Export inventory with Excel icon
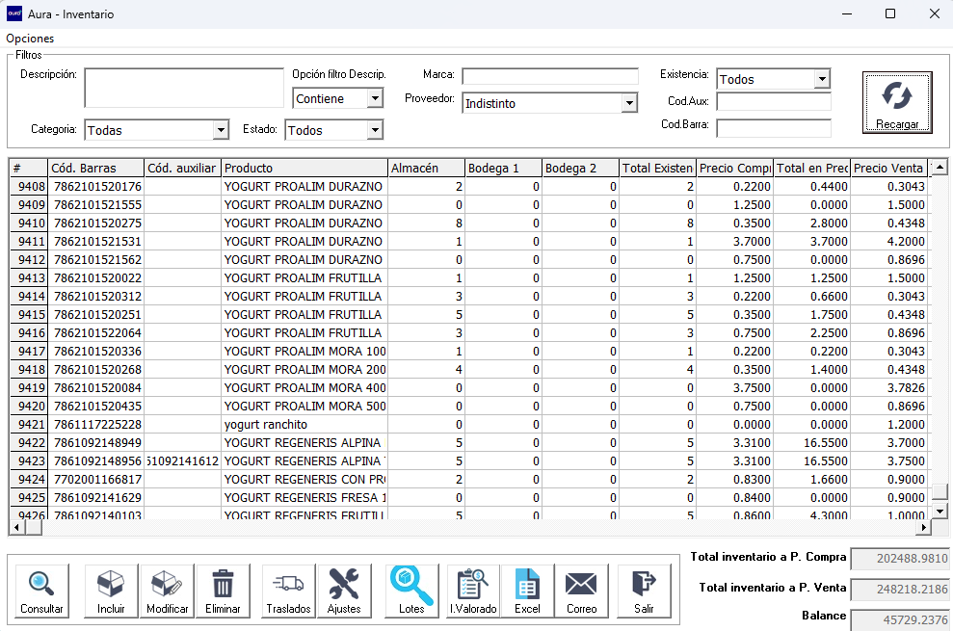 527,591
